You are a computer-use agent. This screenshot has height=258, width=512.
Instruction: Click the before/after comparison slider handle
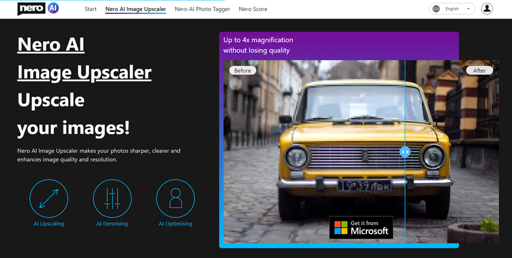pos(405,152)
